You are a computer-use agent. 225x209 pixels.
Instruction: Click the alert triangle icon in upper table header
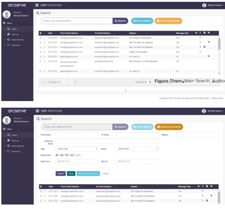pyautogui.click(x=196, y=33)
